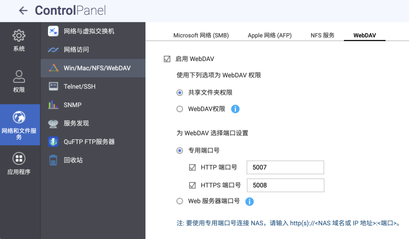Viewport: 409px width, 239px height.
Task: Click the info icon next to WebDAV权限
Action: (235, 109)
